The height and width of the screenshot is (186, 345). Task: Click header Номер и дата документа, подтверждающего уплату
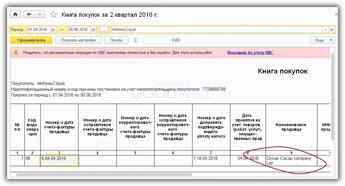click(x=211, y=127)
